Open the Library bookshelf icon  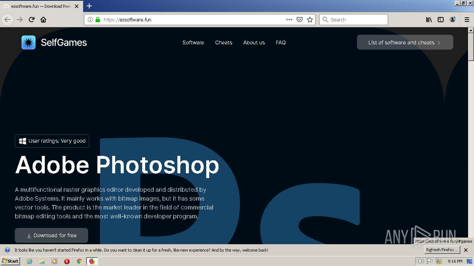click(x=429, y=20)
